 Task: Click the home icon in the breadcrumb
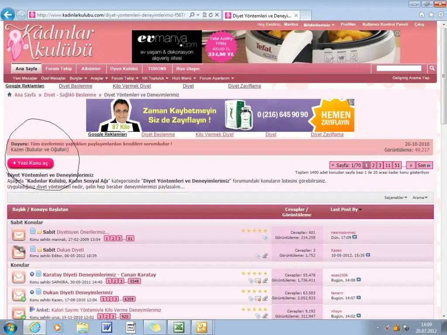10,95
